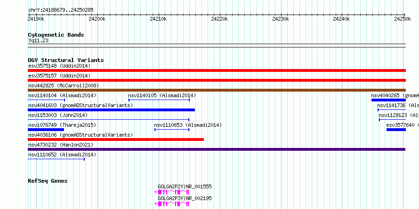This screenshot has height=209, width=419.
Task: Click the RefSeq Genes track title
Action: point(48,181)
